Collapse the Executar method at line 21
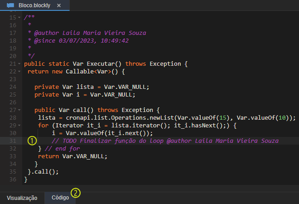299x204 pixels. click(19, 64)
